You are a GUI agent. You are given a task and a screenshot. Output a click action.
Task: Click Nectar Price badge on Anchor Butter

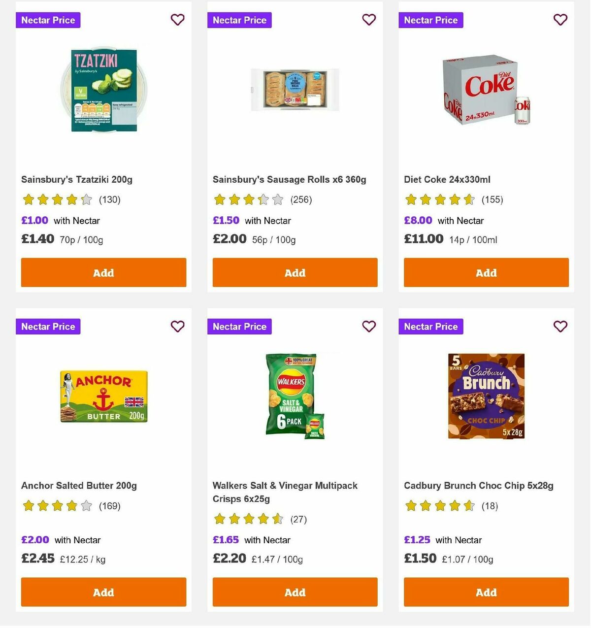point(48,326)
